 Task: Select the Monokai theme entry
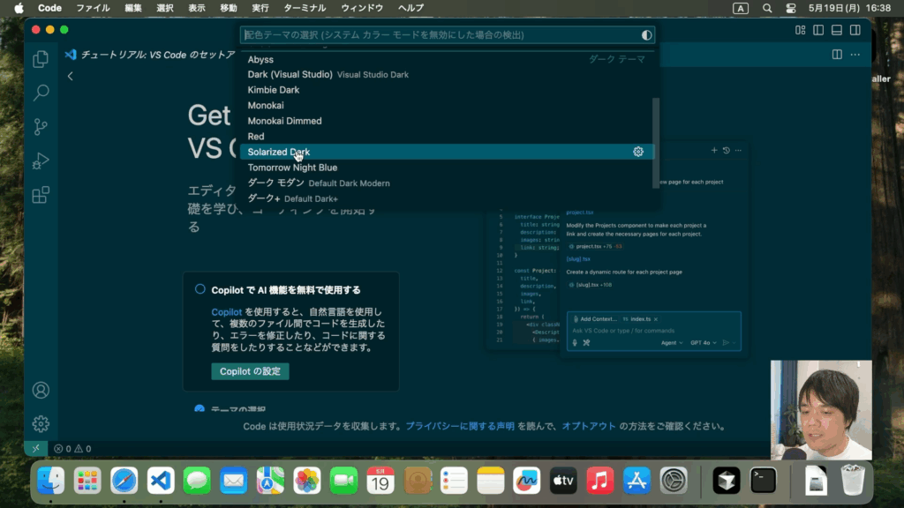coord(266,105)
